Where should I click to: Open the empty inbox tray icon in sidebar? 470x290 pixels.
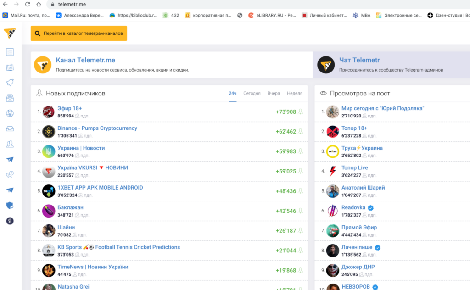(x=10, y=129)
